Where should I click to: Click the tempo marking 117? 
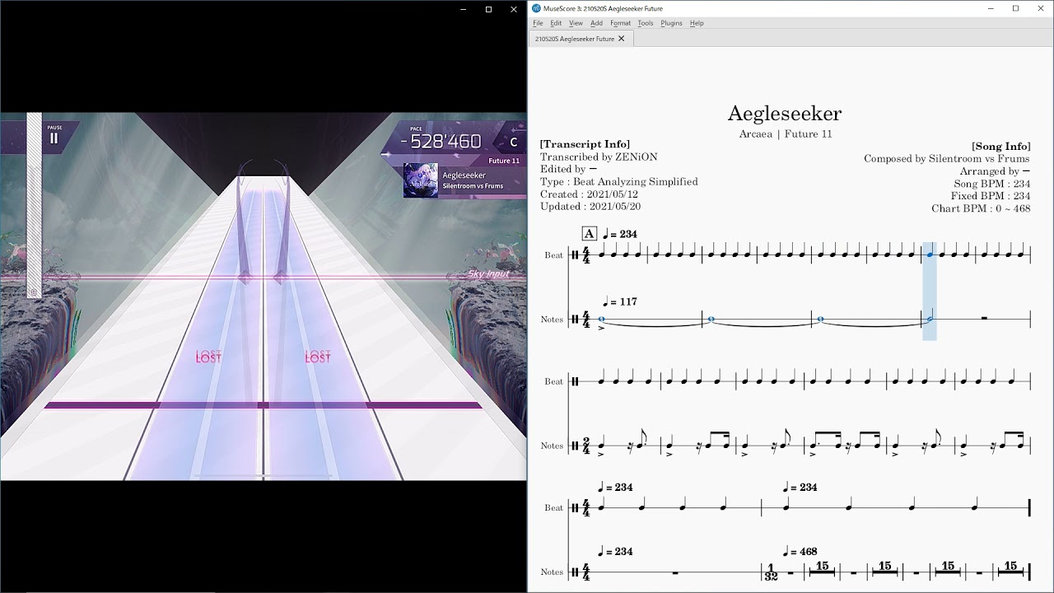pos(620,302)
